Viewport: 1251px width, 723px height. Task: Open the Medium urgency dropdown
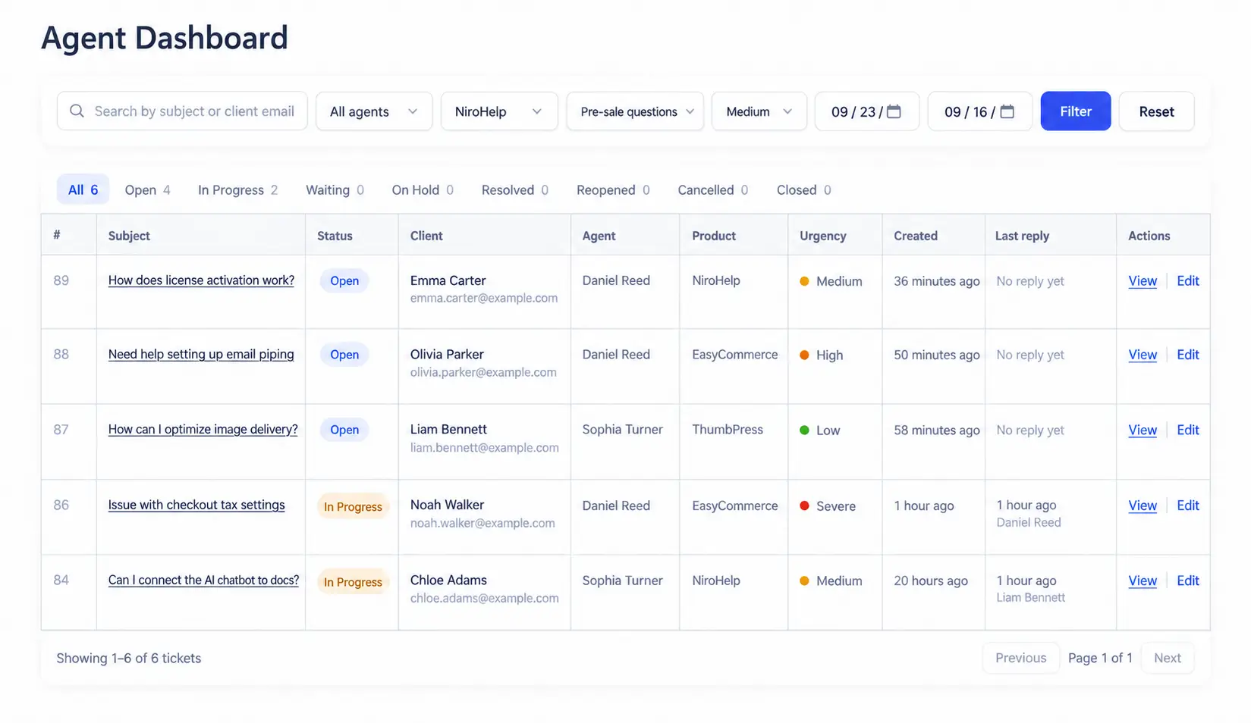click(x=759, y=111)
